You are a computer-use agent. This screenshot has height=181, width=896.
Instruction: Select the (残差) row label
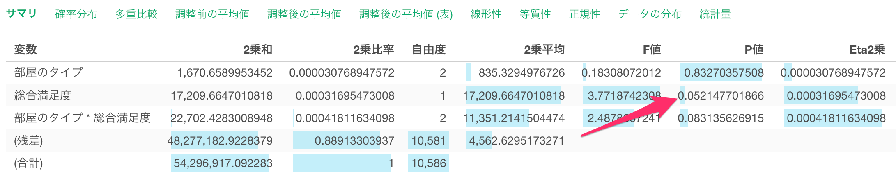28,140
